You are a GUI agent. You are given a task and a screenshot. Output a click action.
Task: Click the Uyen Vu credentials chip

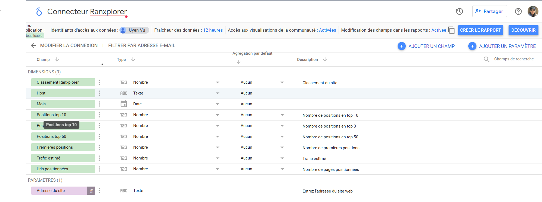tap(134, 30)
